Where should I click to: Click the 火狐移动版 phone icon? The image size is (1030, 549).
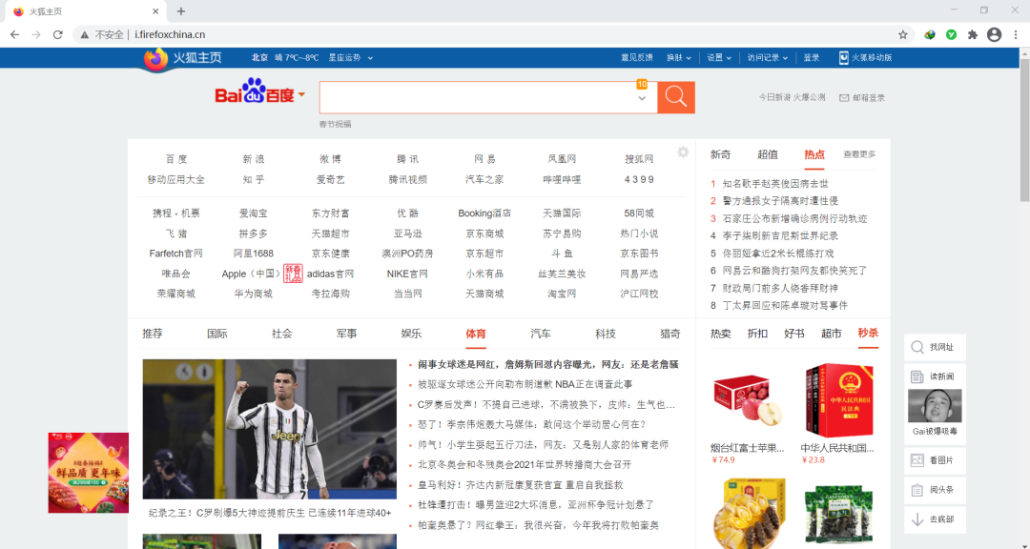(843, 58)
